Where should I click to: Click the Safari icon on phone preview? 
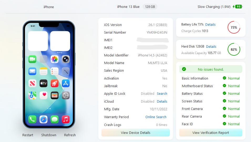tap(43, 119)
